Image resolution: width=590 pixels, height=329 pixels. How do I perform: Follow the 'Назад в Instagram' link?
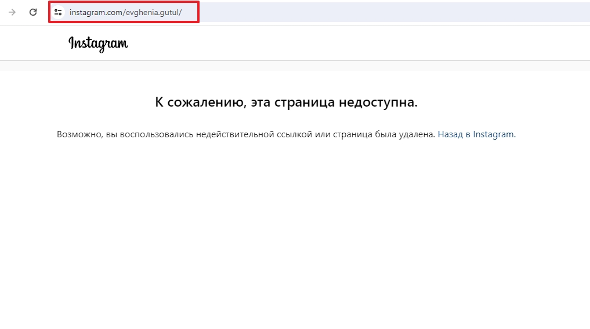pyautogui.click(x=477, y=134)
